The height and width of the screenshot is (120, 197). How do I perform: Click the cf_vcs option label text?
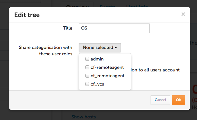pyautogui.click(x=97, y=84)
